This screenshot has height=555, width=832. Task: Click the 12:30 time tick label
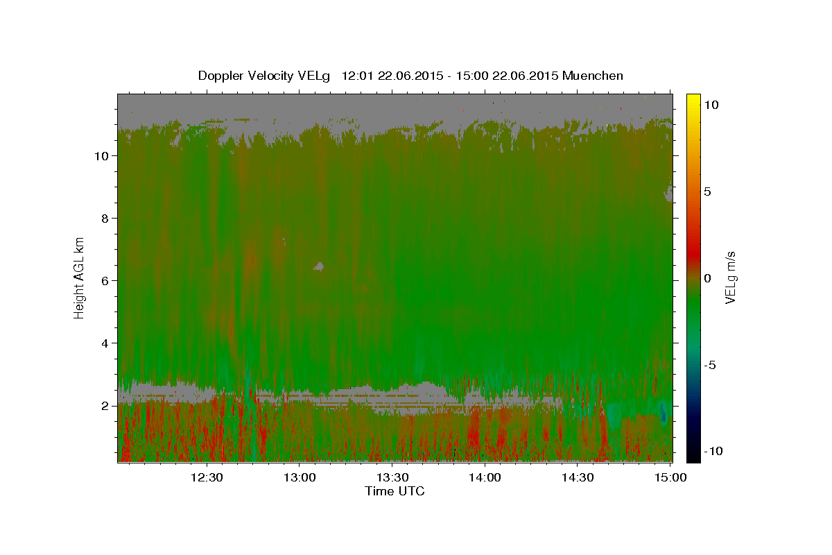207,477
